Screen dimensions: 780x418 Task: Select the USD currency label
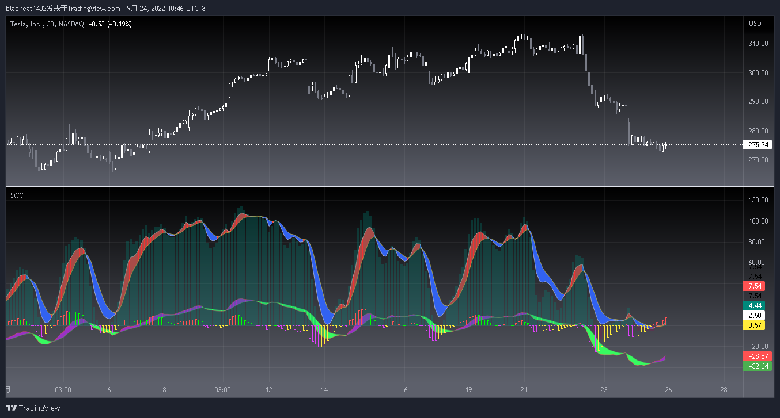pos(755,24)
